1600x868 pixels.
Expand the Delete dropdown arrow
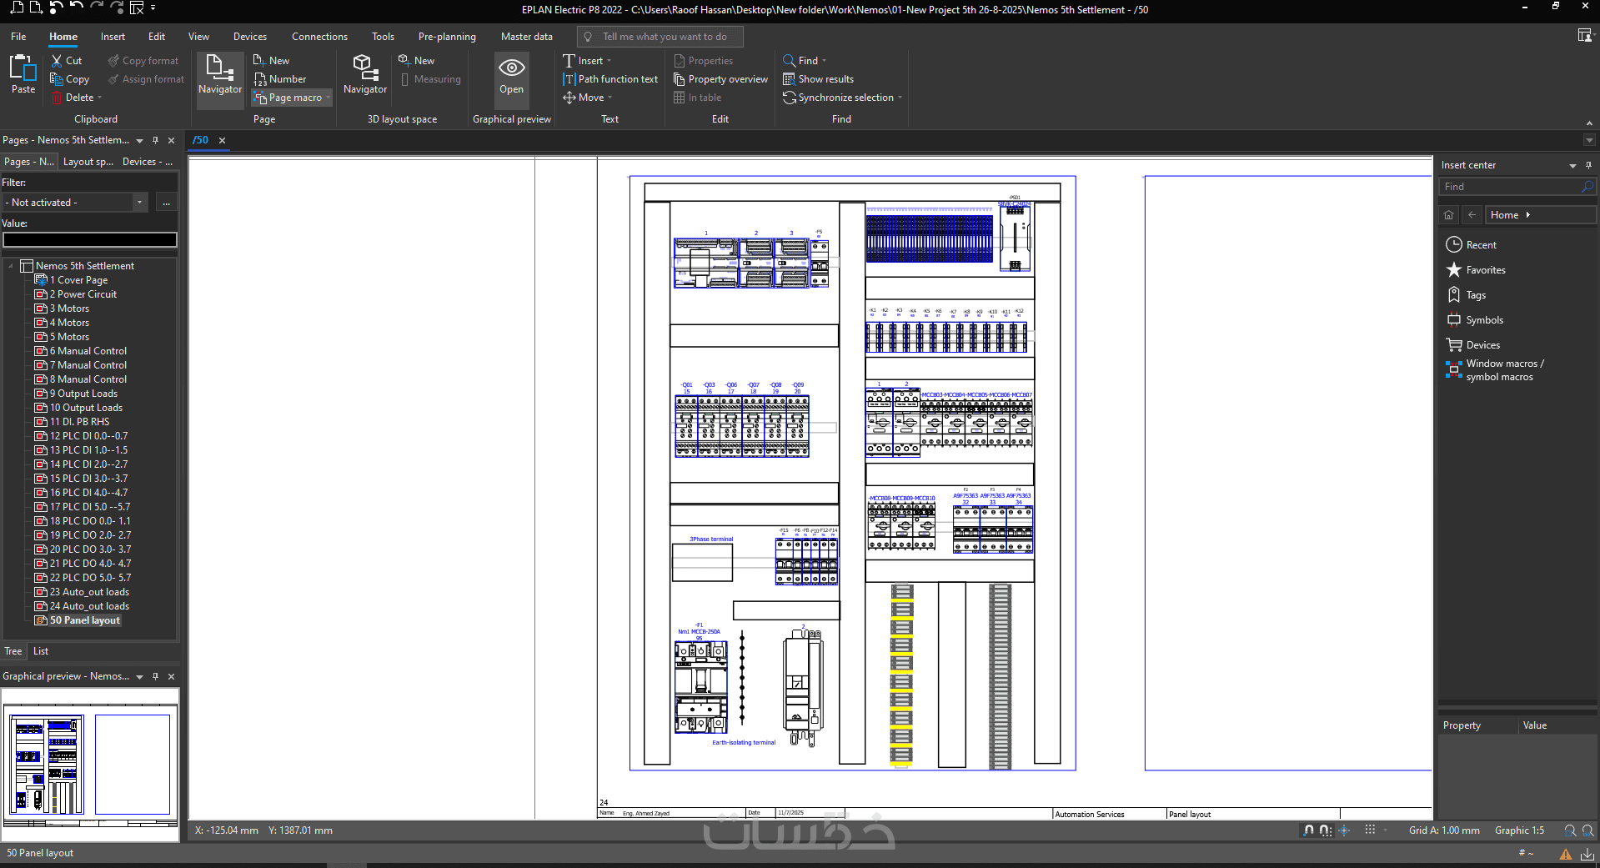[100, 98]
